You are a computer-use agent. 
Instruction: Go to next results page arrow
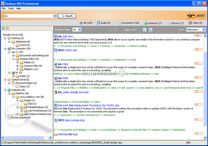coord(144,30)
